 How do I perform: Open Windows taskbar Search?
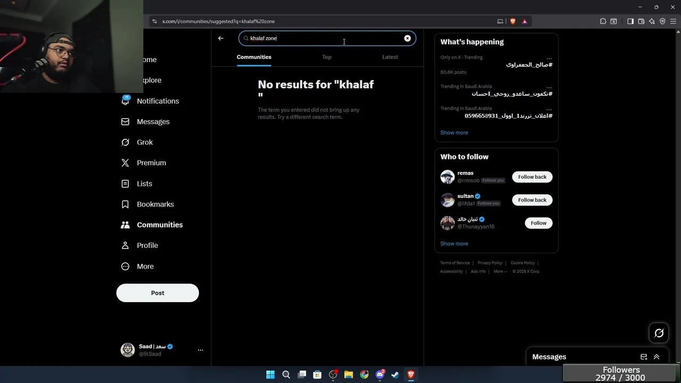pyautogui.click(x=286, y=374)
